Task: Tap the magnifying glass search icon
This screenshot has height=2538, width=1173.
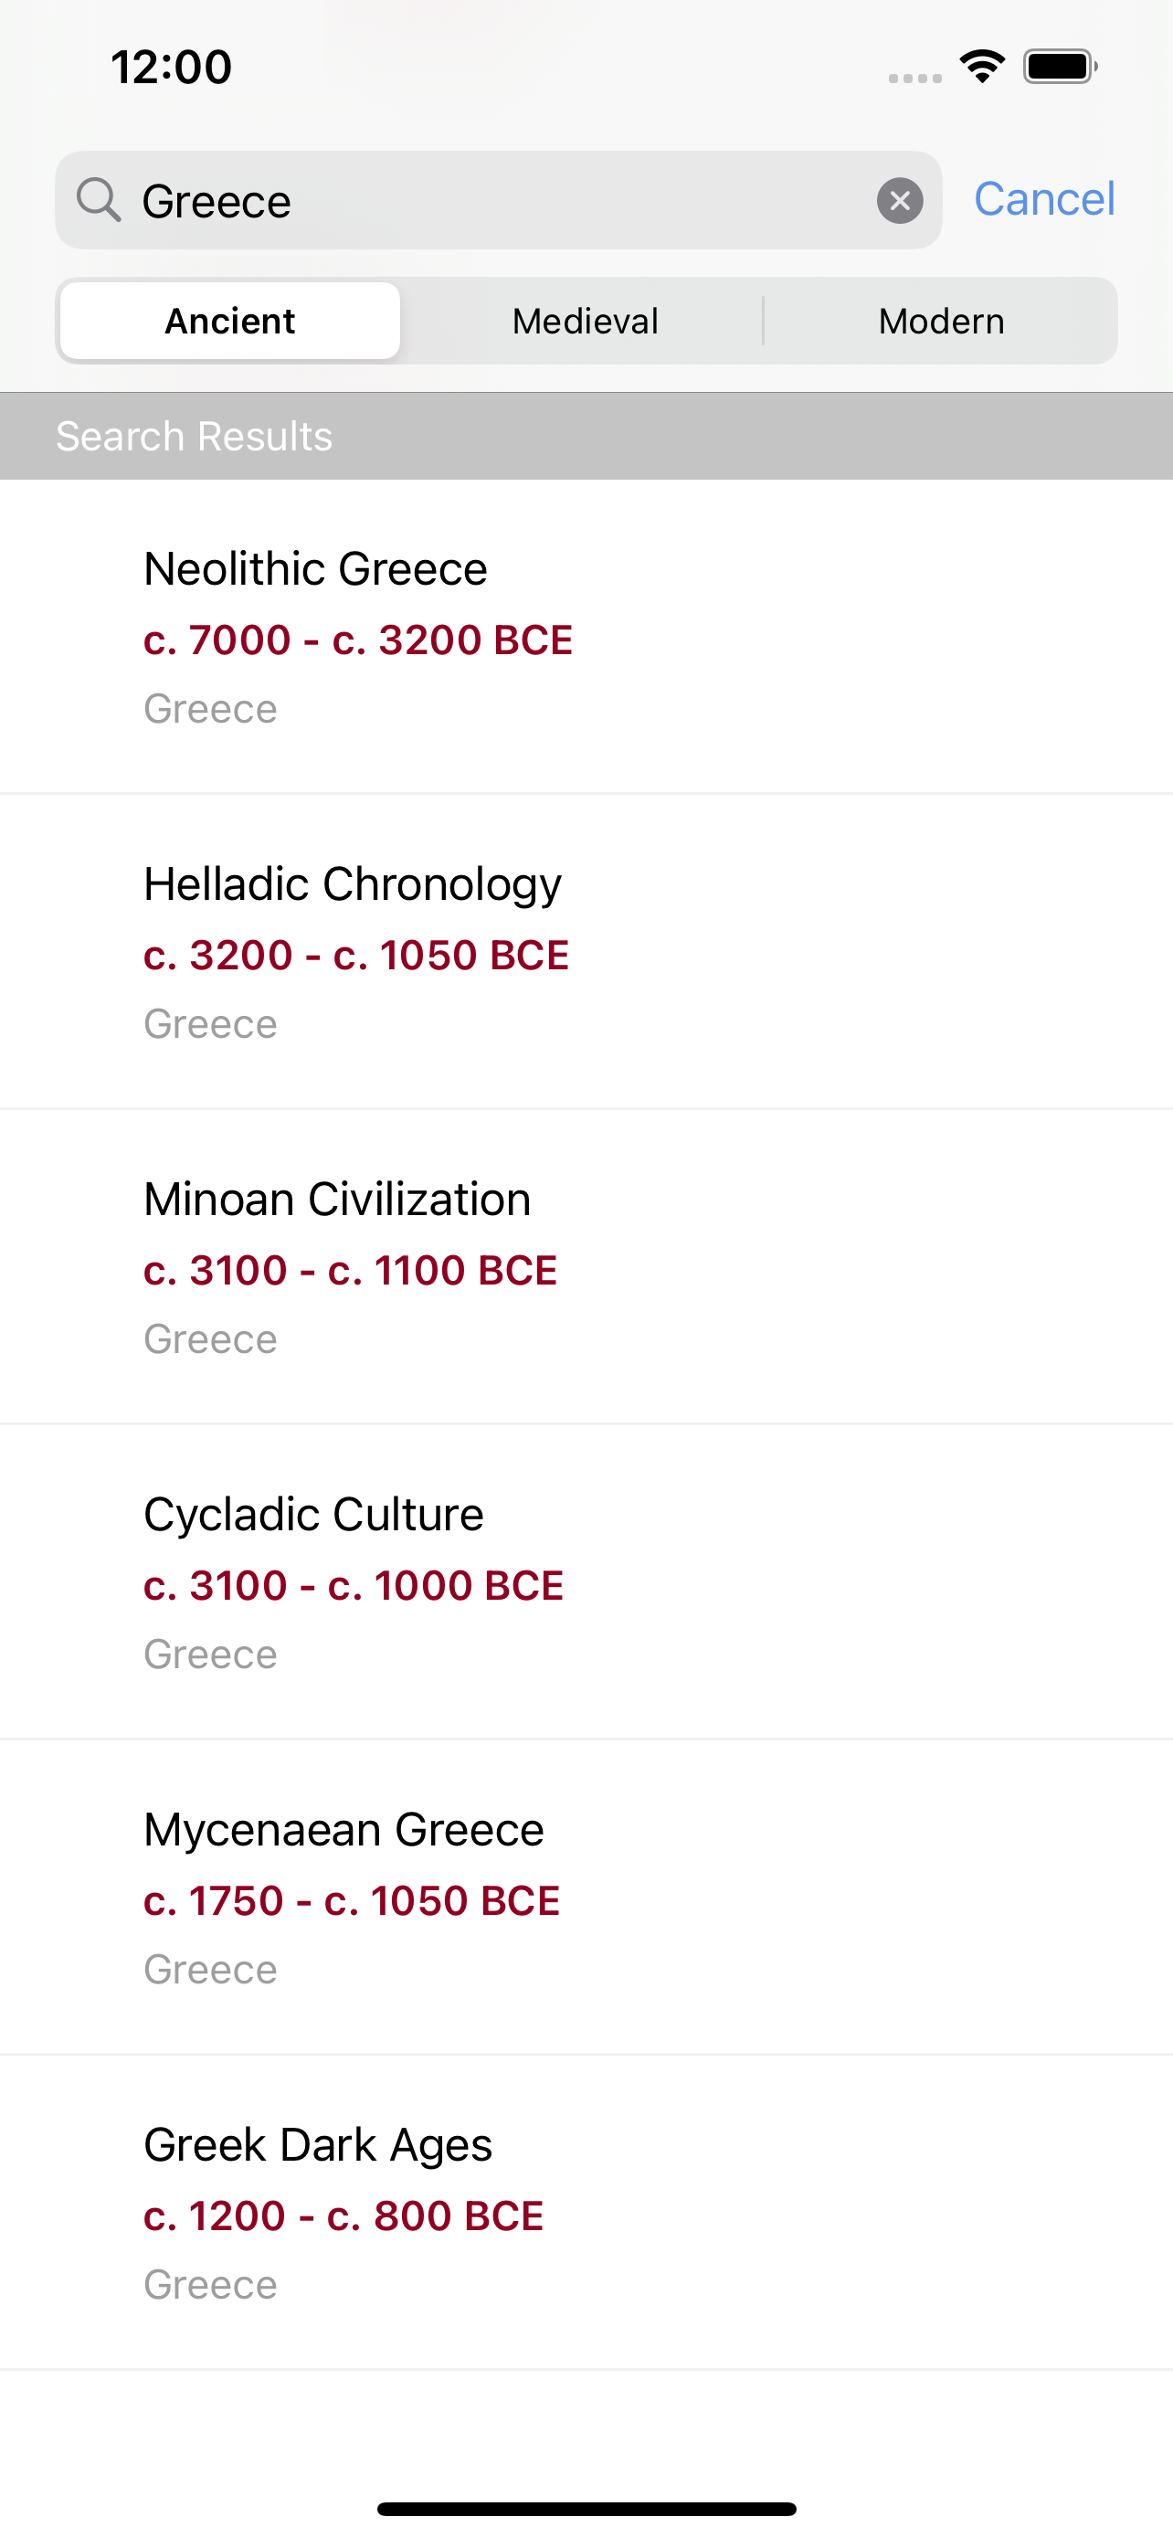Action: click(x=99, y=200)
